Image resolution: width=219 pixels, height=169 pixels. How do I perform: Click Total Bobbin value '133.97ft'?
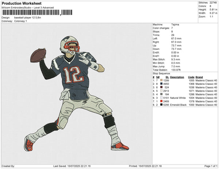(176, 70)
